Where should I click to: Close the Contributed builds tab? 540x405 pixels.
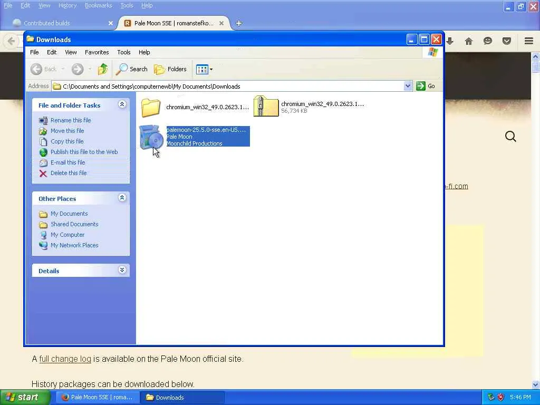click(x=111, y=23)
